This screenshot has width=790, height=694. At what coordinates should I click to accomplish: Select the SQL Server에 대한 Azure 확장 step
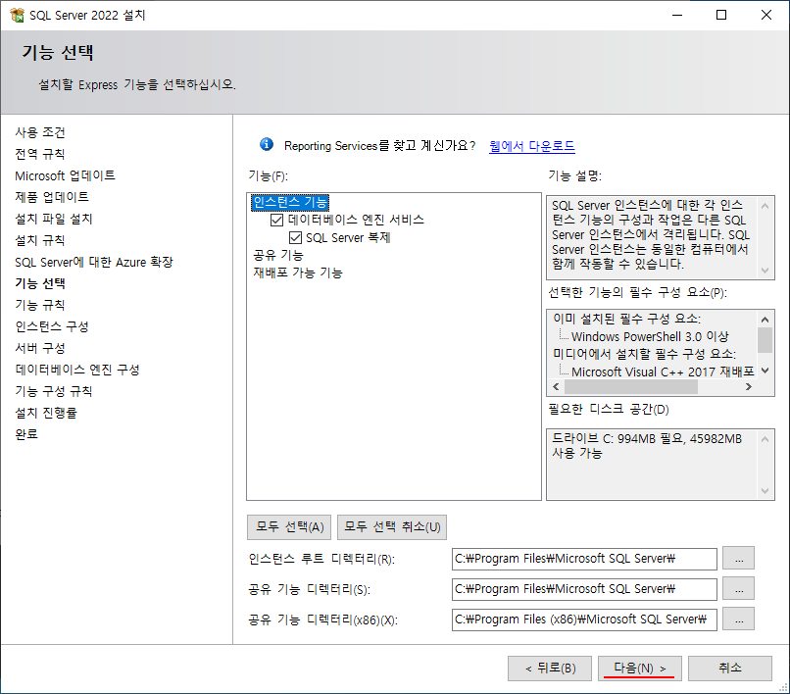pos(94,262)
